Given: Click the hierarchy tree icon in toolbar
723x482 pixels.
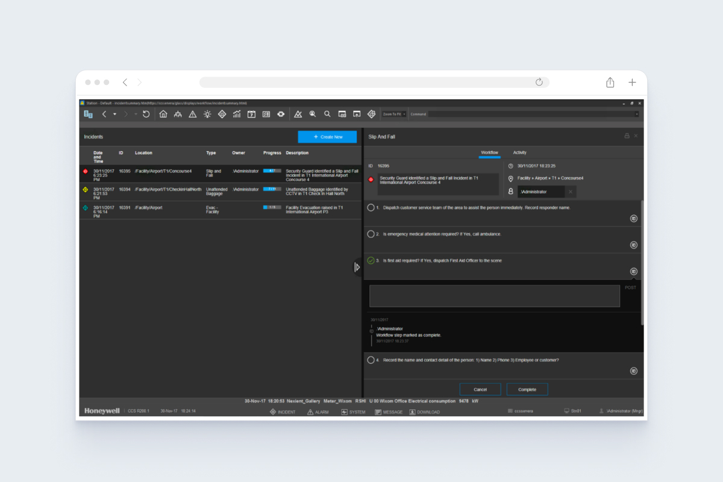Looking at the screenshot, I should tap(178, 114).
